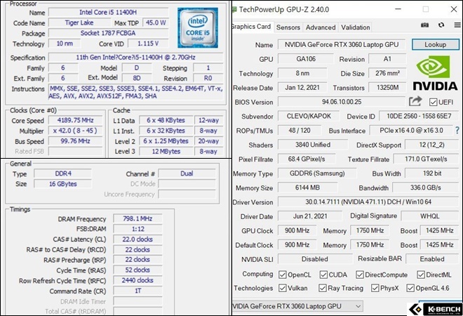
Task: Click the Bus Speed 99.76 MHz value
Action: 75,141
